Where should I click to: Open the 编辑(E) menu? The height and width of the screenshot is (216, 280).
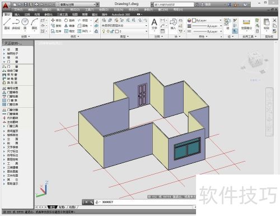coord(32,10)
